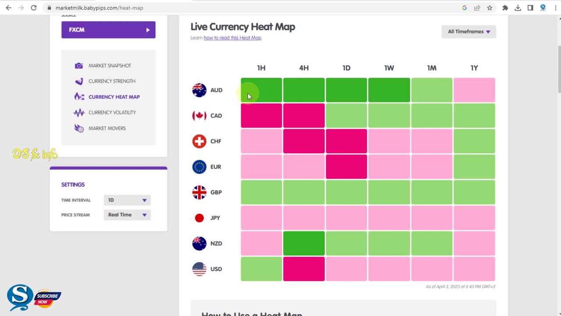Bookmark this page with star icon
The height and width of the screenshot is (316, 561).
[490, 8]
